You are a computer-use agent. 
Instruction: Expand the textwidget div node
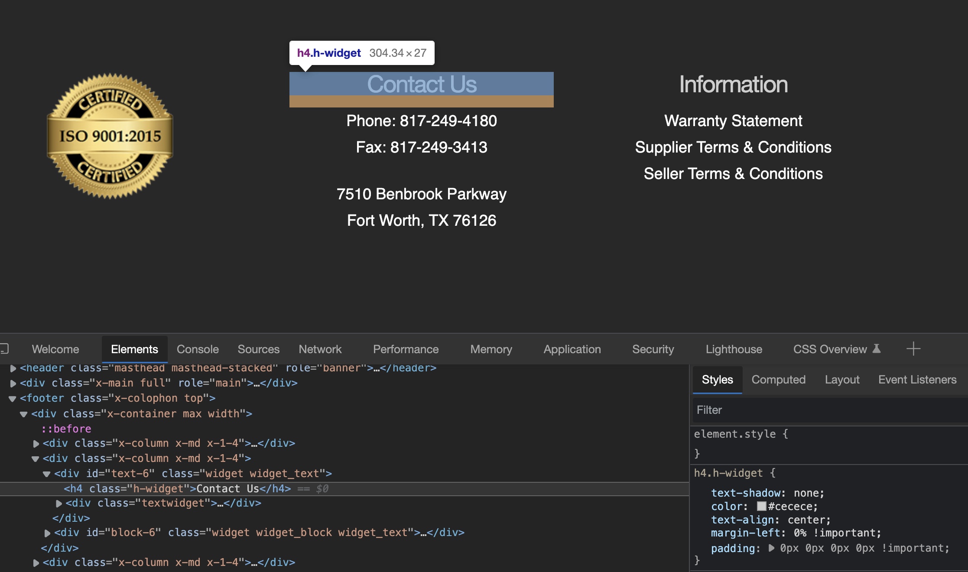point(59,504)
